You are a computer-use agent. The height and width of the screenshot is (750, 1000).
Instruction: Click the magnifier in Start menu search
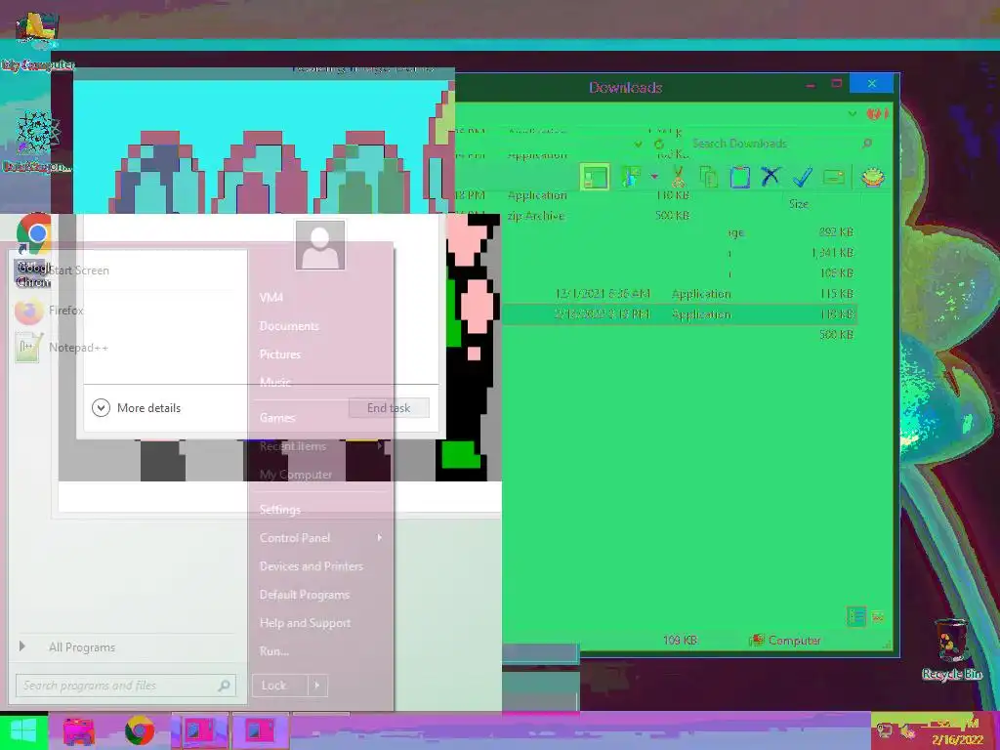[224, 686]
